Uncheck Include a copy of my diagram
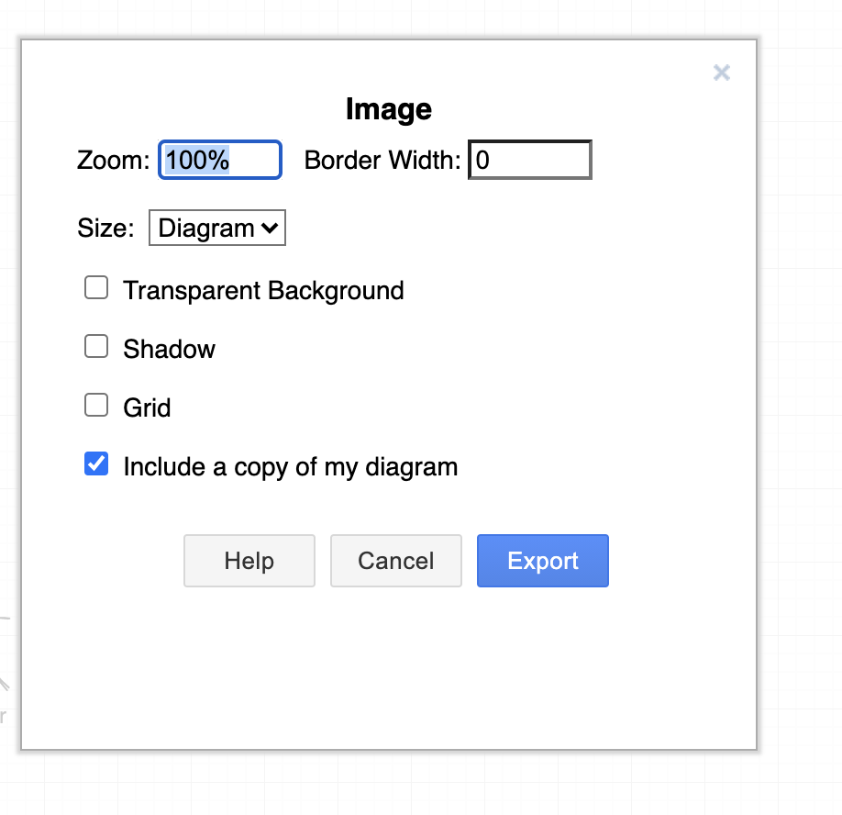The width and height of the screenshot is (842, 815). pos(95,463)
